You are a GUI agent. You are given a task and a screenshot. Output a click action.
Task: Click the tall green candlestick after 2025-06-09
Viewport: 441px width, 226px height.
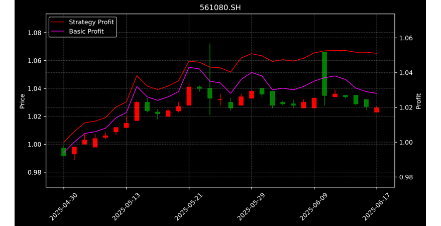(324, 74)
